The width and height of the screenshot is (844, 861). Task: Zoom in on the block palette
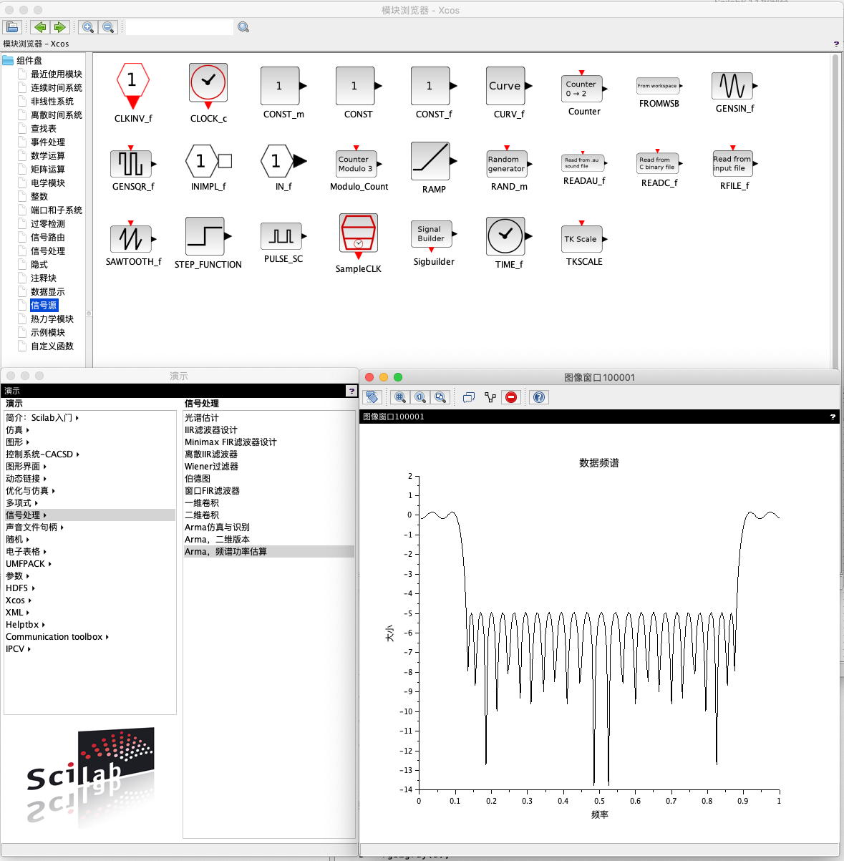click(88, 27)
